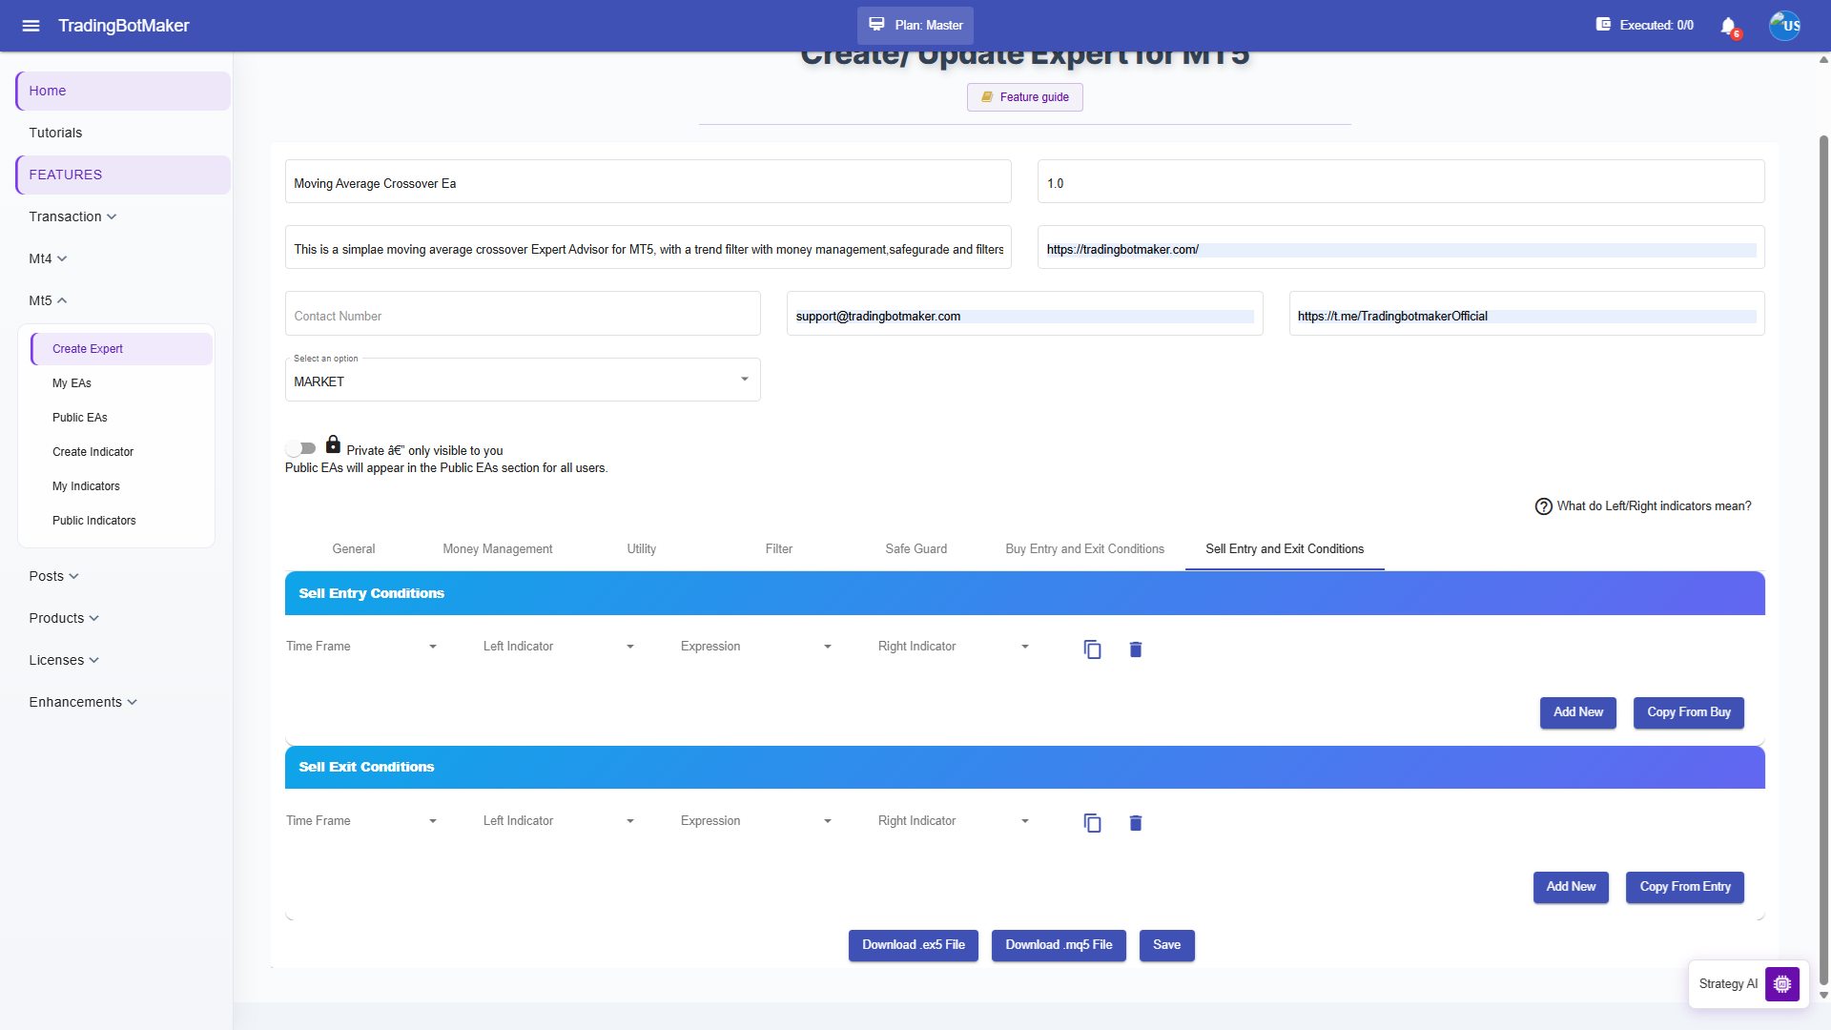This screenshot has width=1831, height=1030.
Task: Switch to the Utility tab
Action: click(642, 549)
